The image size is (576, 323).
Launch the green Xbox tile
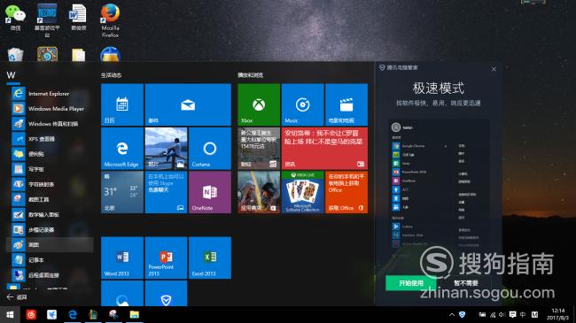click(x=259, y=105)
